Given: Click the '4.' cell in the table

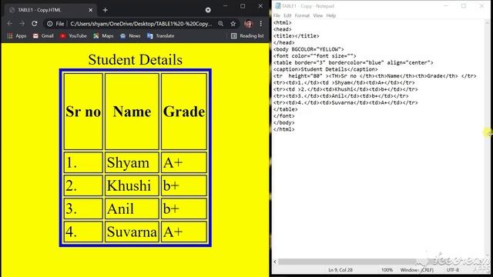Looking at the screenshot, I should [x=83, y=232].
